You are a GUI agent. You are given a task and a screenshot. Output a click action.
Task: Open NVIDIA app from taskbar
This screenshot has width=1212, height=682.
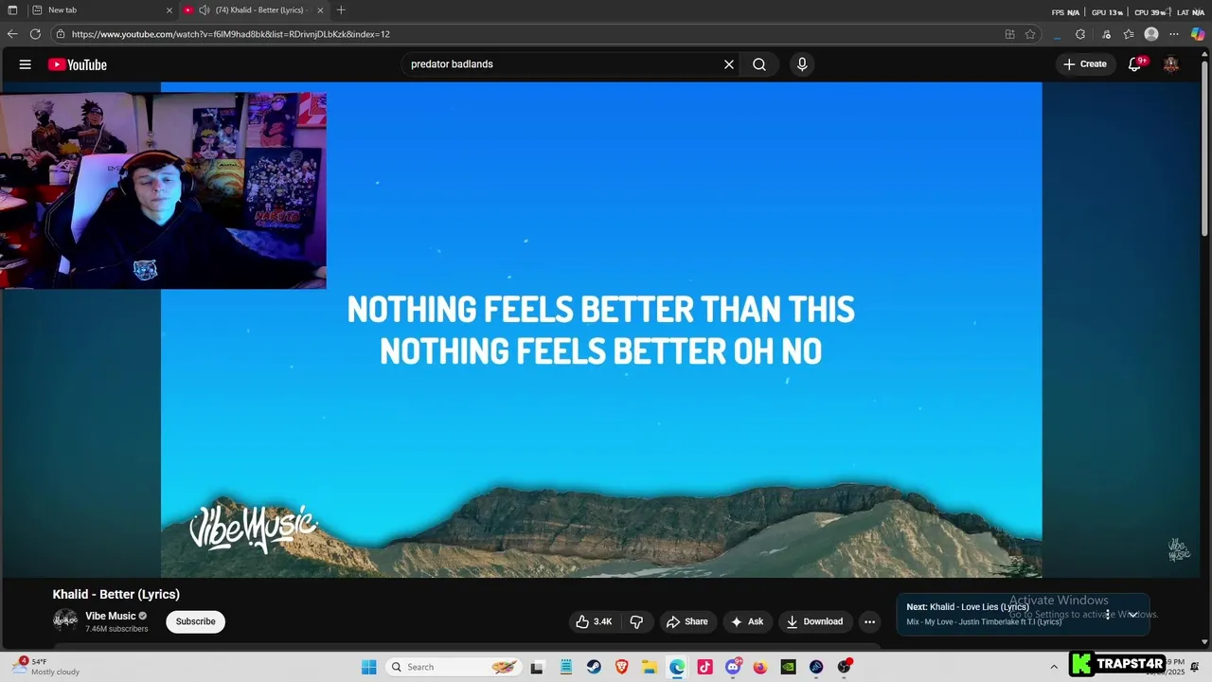(x=788, y=667)
